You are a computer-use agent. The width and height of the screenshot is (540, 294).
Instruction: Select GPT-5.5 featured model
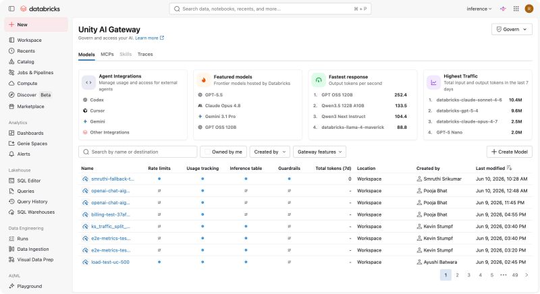[211, 95]
